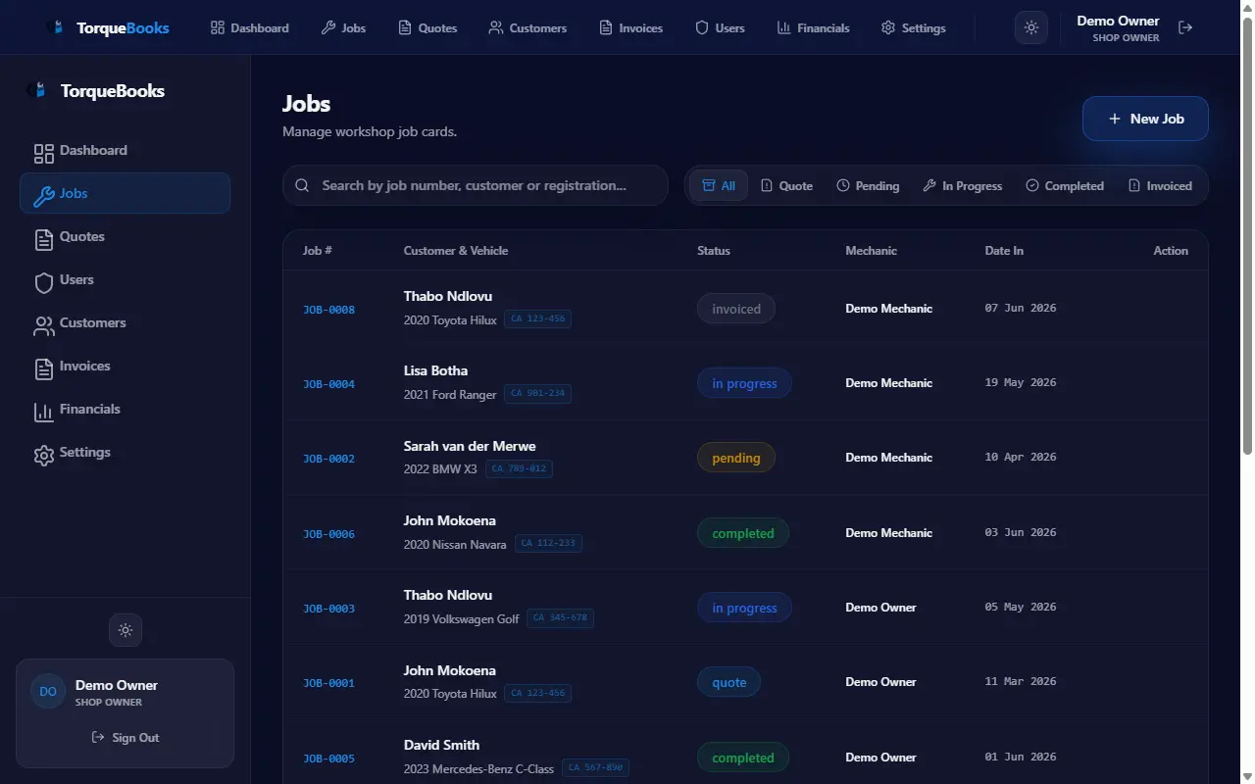1255x784 pixels.
Task: Filter jobs by Pending status
Action: pyautogui.click(x=868, y=185)
